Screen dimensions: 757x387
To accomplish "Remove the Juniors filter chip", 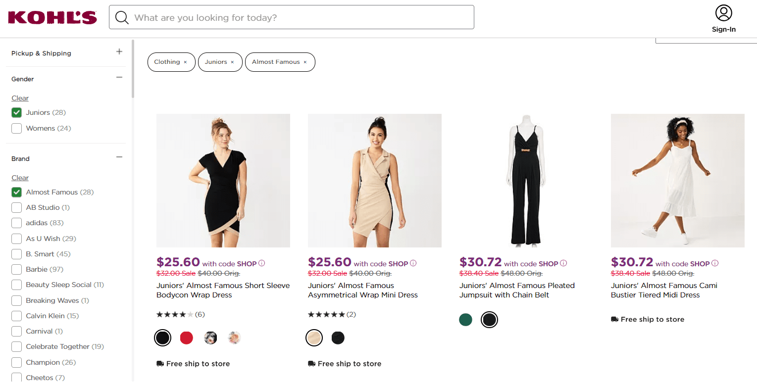I will click(232, 62).
